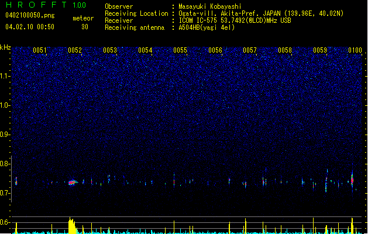The height and width of the screenshot is (234, 368).
Task: Click the 0056 time marker
Action: click(x=215, y=50)
